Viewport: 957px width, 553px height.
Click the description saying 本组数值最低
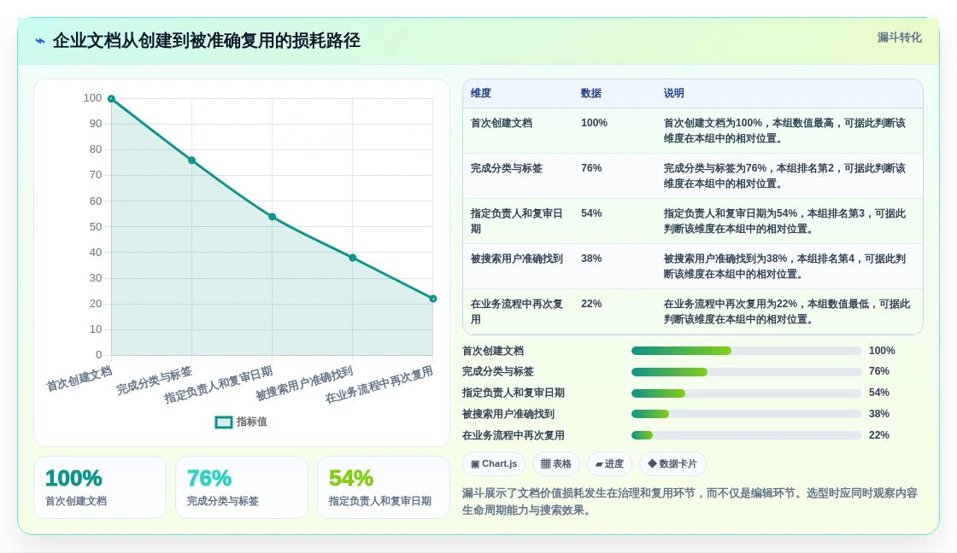787,311
